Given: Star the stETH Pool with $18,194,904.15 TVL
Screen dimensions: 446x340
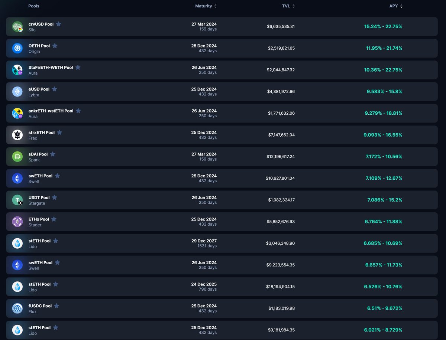Looking at the screenshot, I should coord(55,284).
